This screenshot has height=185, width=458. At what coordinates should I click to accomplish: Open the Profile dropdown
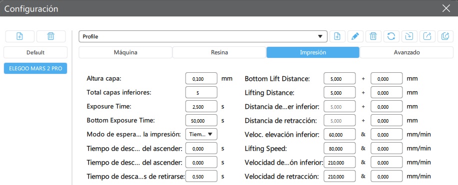203,36
